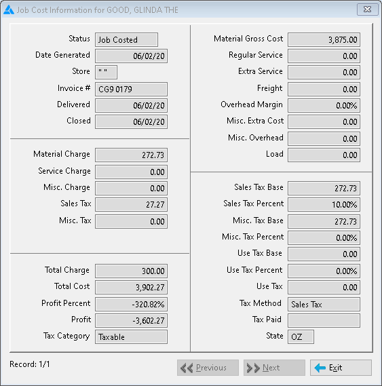The width and height of the screenshot is (382, 386).
Task: Click the Profit Percent field
Action: coord(131,305)
